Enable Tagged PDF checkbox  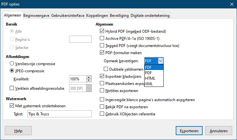(x=102, y=46)
